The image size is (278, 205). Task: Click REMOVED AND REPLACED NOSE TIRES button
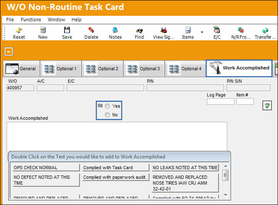coord(185,183)
